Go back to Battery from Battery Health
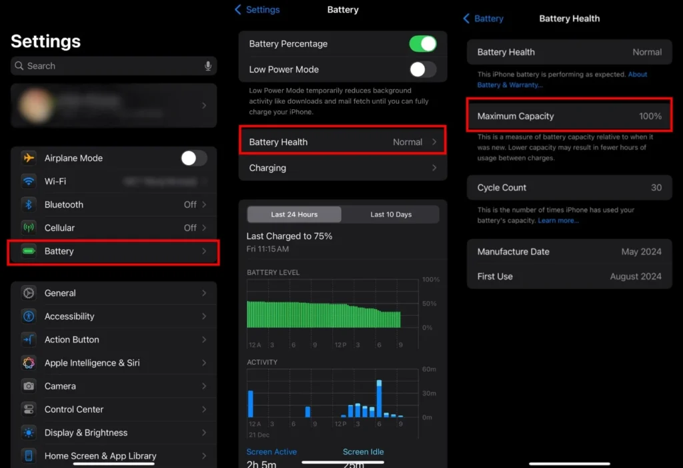 click(483, 18)
